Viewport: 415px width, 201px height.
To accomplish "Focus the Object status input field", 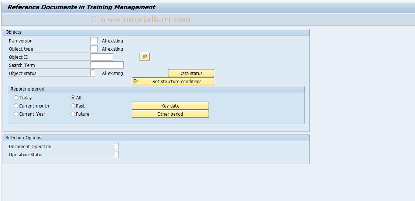I will point(93,74).
